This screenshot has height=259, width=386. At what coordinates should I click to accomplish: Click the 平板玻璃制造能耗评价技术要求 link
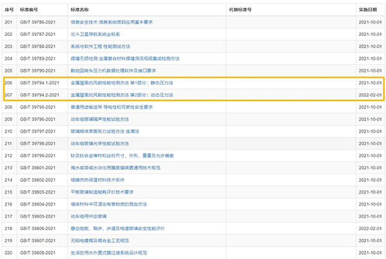tap(102, 192)
